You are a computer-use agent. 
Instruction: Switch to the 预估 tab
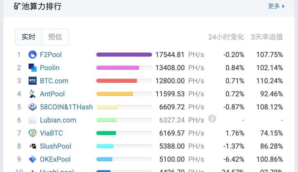pos(55,37)
